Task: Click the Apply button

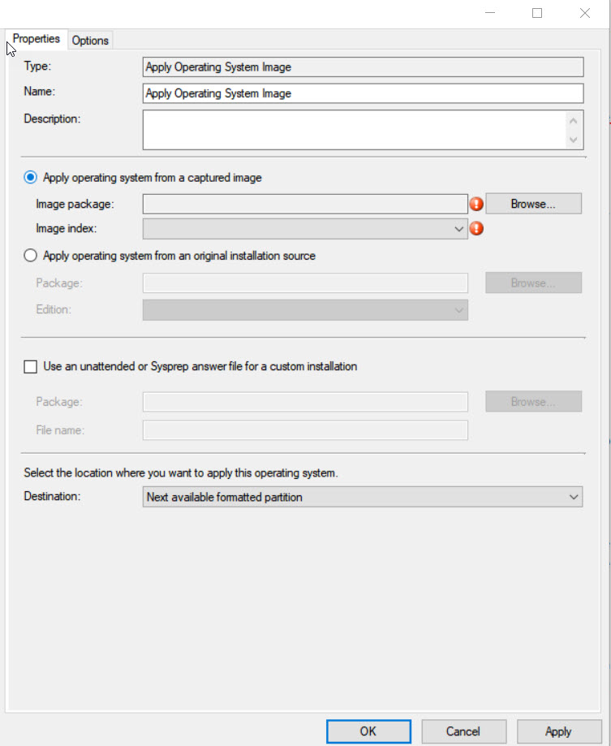Action: [x=559, y=731]
